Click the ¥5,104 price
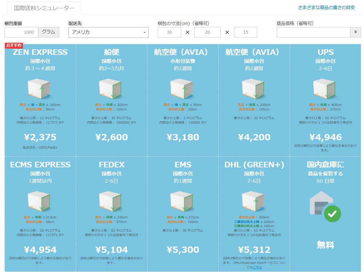Screen dimensions: 364x275 [x=112, y=250]
